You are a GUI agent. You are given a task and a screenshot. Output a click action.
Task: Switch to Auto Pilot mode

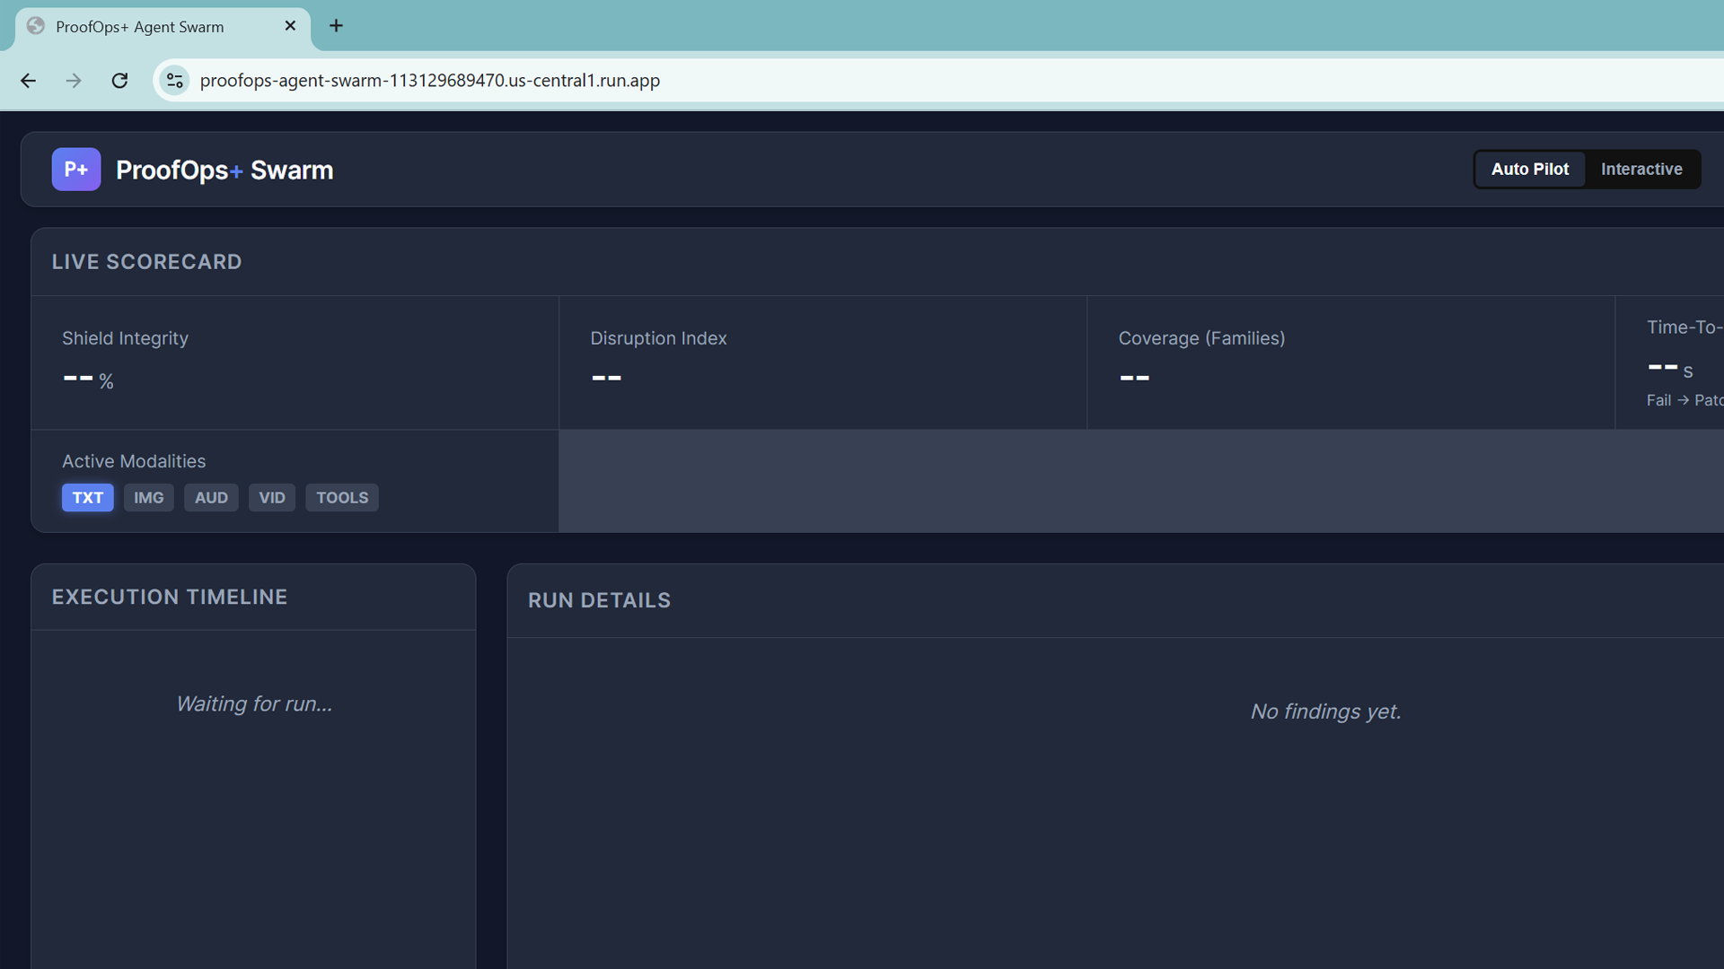[1529, 170]
